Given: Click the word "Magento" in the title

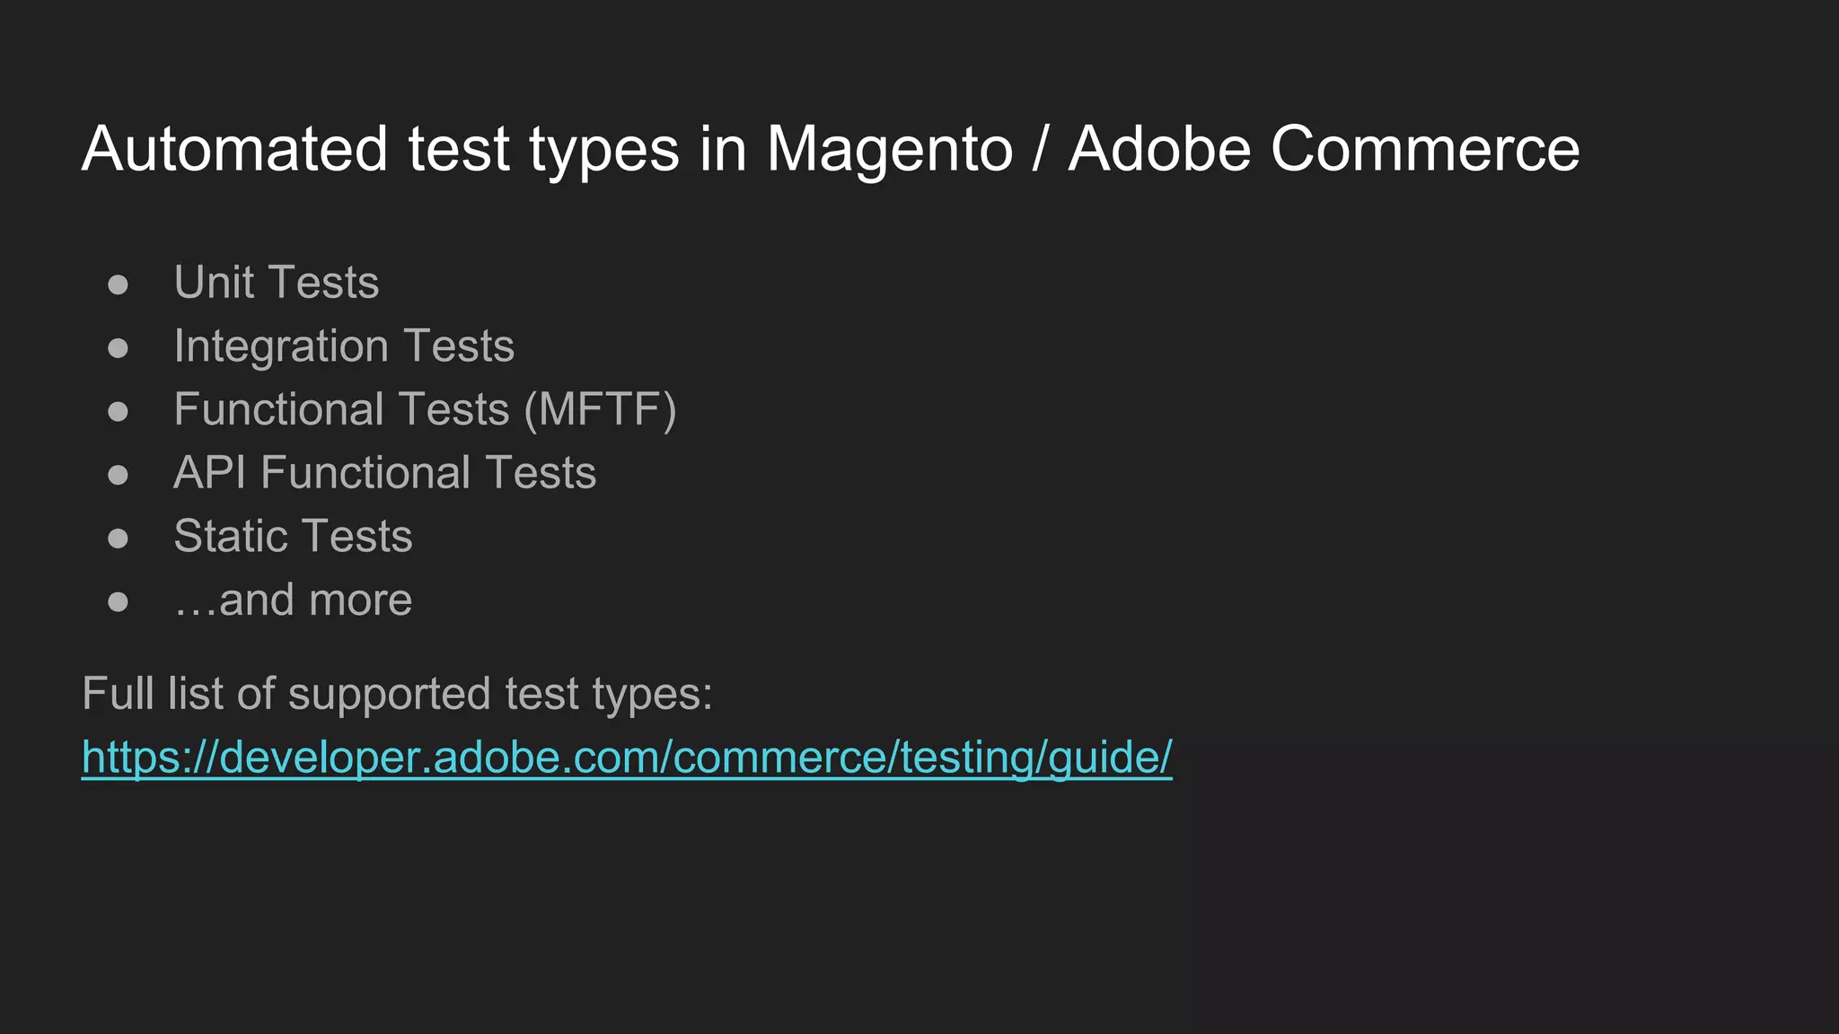Looking at the screenshot, I should tap(889, 149).
